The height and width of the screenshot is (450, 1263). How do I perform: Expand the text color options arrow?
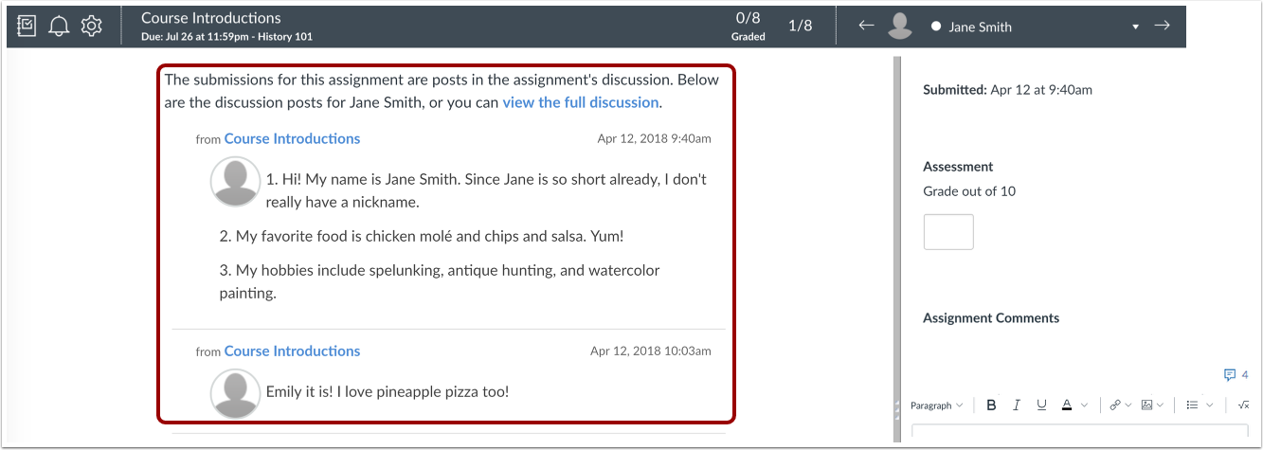tap(1085, 405)
